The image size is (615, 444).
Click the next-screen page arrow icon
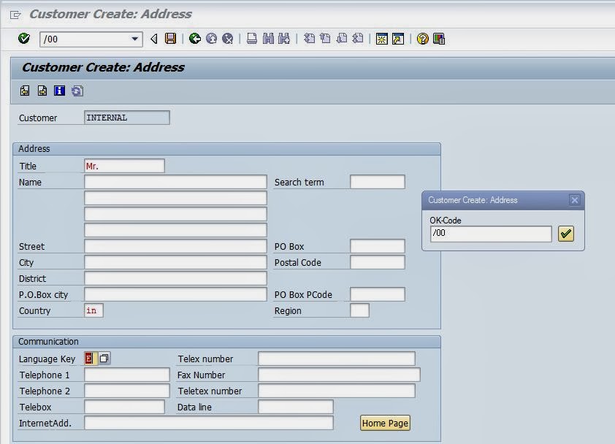(42, 91)
